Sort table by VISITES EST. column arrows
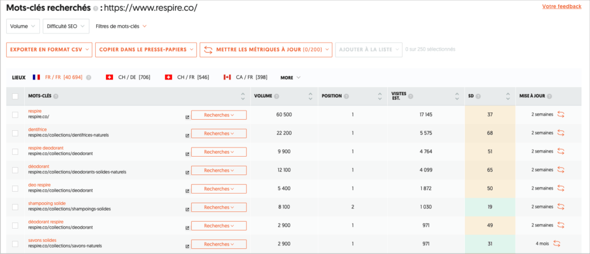Viewport: 590px width, 254px height. pyautogui.click(x=457, y=96)
